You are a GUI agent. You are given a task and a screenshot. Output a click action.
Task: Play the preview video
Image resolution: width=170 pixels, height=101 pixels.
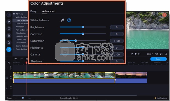[x=136, y=54]
